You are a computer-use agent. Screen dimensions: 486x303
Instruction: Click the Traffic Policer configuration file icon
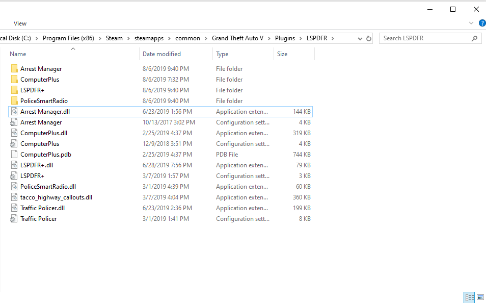pos(14,219)
